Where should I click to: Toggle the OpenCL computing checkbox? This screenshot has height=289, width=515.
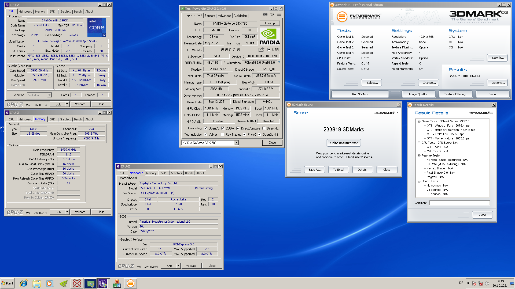click(205, 128)
